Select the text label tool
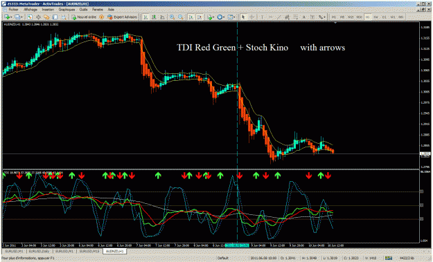Image resolution: width=433 pixels, height=262 pixels. pos(312,17)
